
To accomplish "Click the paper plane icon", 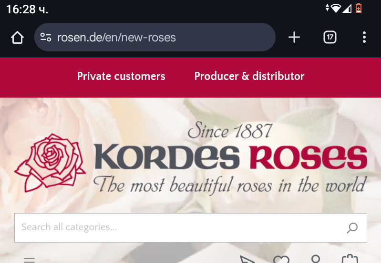I will (x=247, y=260).
